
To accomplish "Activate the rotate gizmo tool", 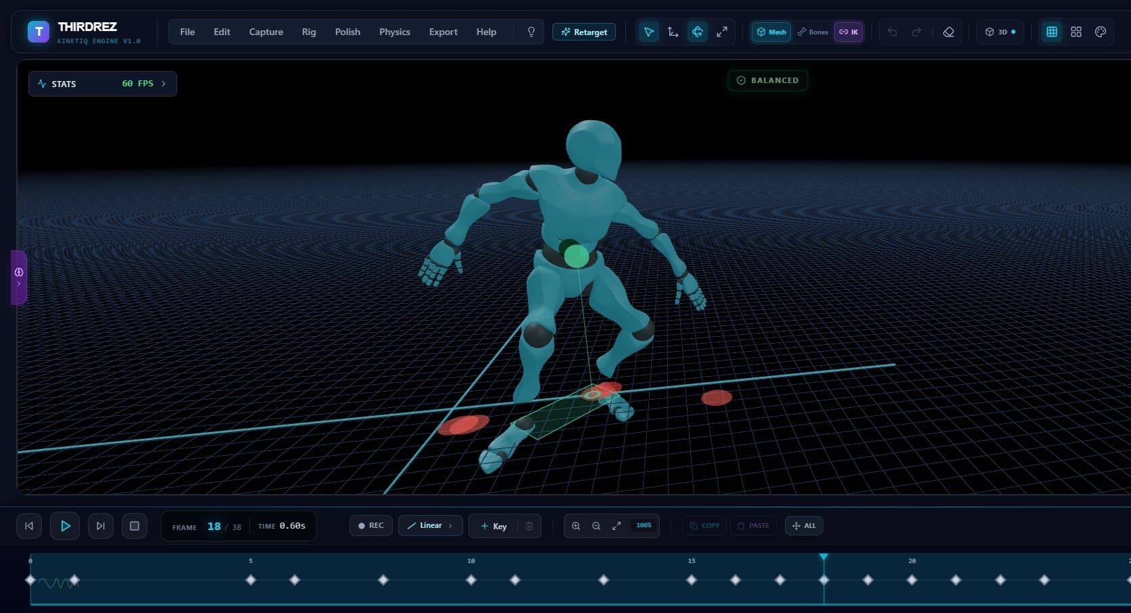I will point(697,32).
